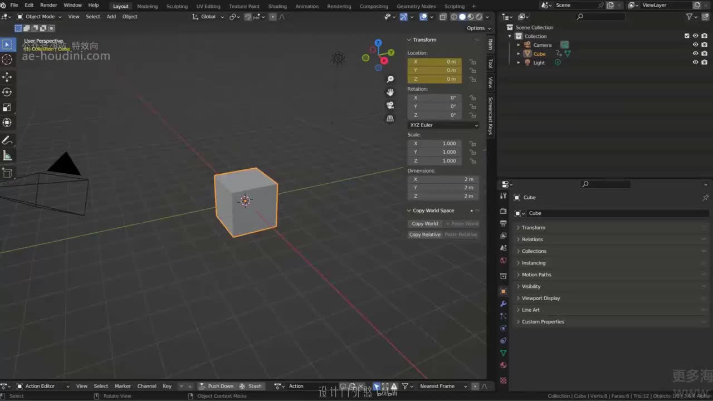Hide the Light using its eye icon
Screen dimensions: 713x401
pos(695,62)
